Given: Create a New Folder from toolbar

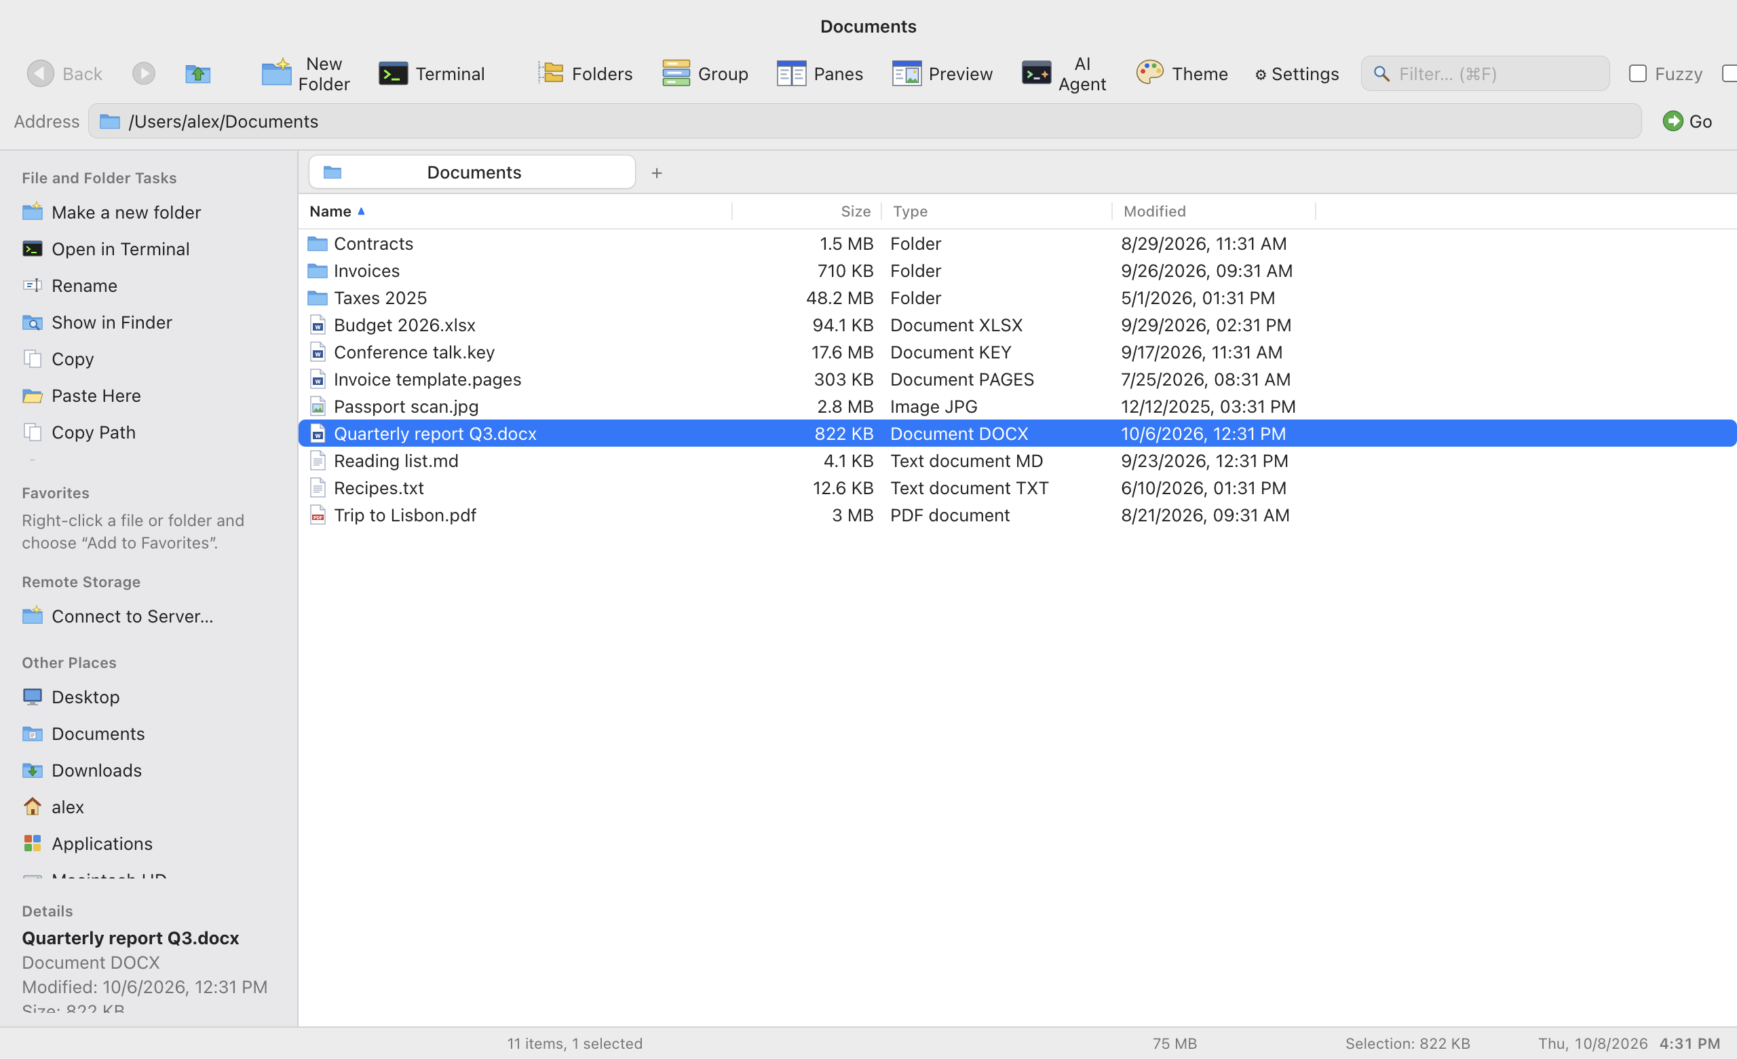Looking at the screenshot, I should 306,73.
